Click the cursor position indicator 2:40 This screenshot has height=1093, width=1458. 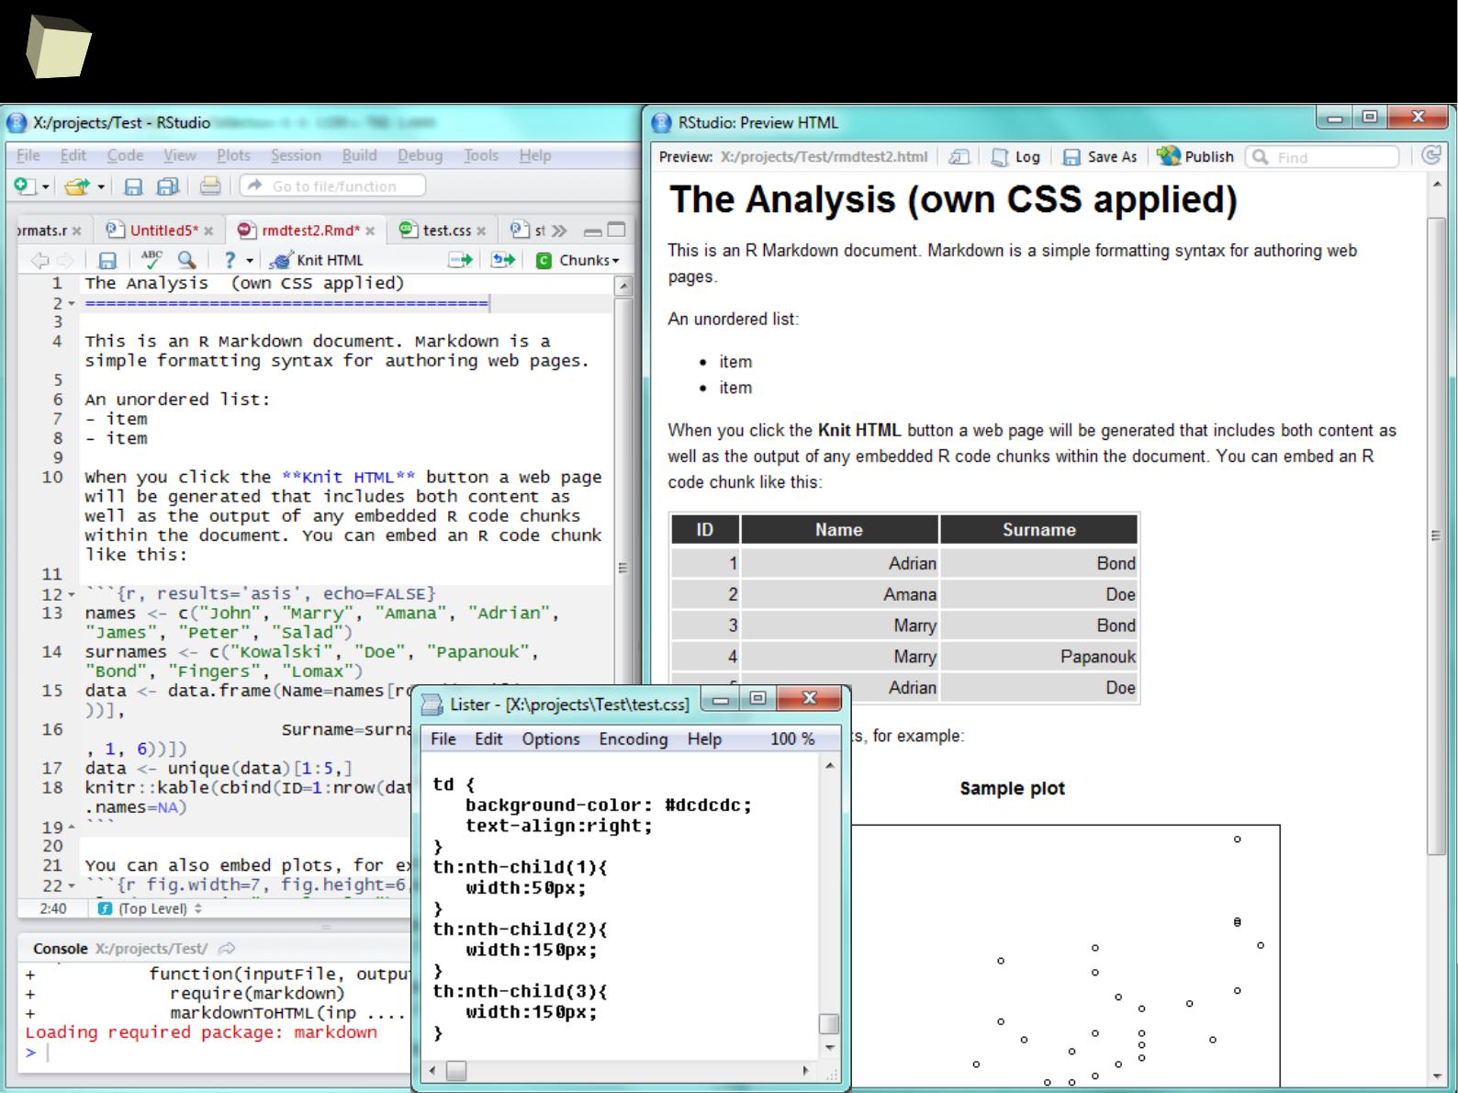pos(53,908)
